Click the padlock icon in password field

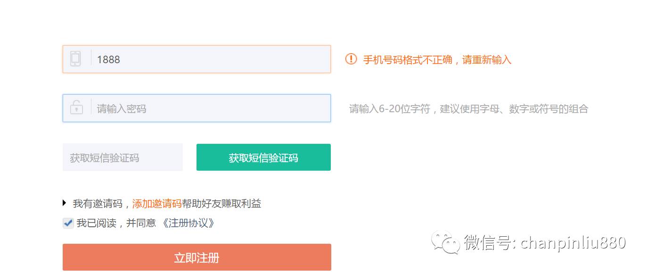click(x=76, y=107)
